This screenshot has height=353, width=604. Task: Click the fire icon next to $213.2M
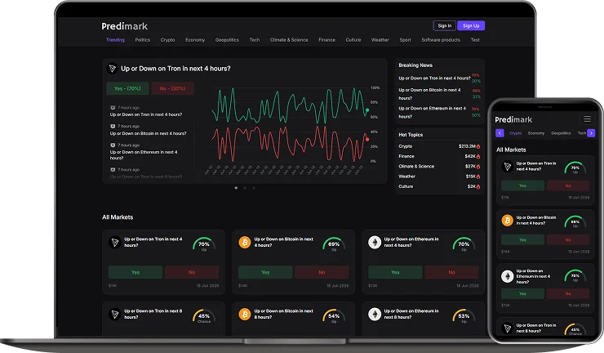[x=478, y=146]
